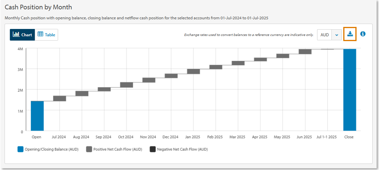This screenshot has height=170, width=379.
Task: Click the blue Opening/Closing Balance legend swatch
Action: coord(20,149)
